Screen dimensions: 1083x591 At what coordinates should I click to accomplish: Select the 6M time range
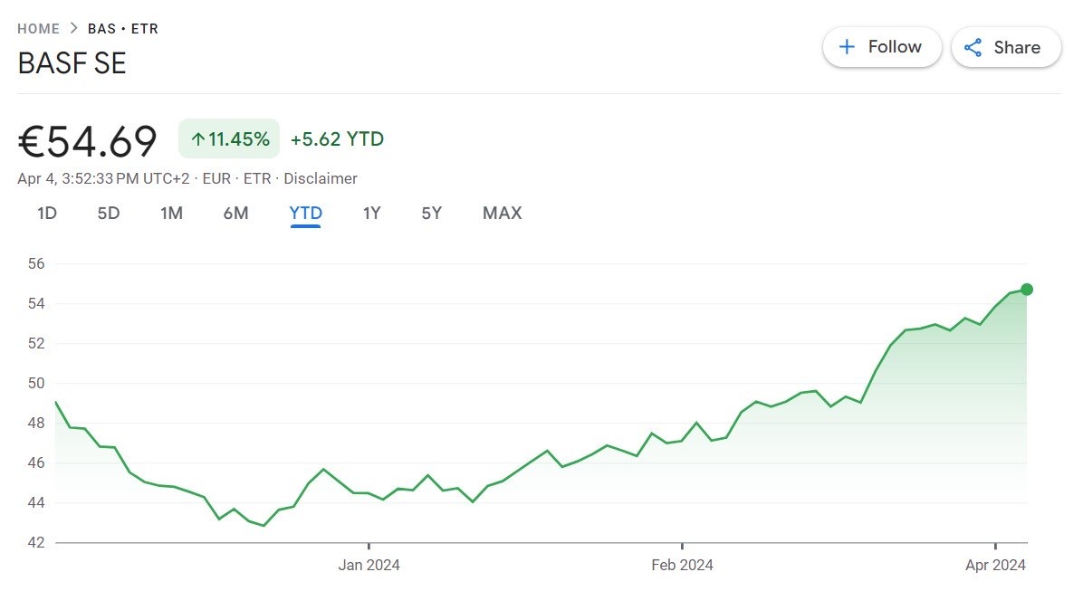pyautogui.click(x=235, y=214)
